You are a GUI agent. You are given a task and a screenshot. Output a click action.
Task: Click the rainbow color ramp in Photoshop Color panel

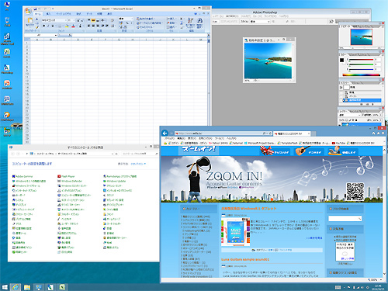pyautogui.click(x=362, y=75)
